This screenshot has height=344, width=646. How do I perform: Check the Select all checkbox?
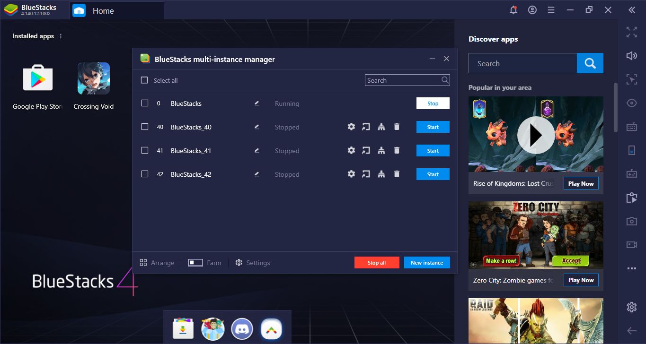145,80
